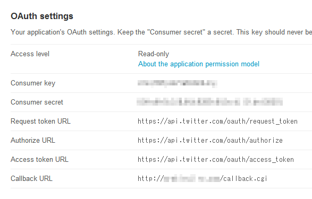
Task: Click the words Consumer secret in description
Action: pyautogui.click(x=176, y=32)
